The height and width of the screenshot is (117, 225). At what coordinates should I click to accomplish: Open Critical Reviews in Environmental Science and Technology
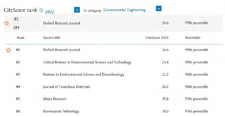87,62
